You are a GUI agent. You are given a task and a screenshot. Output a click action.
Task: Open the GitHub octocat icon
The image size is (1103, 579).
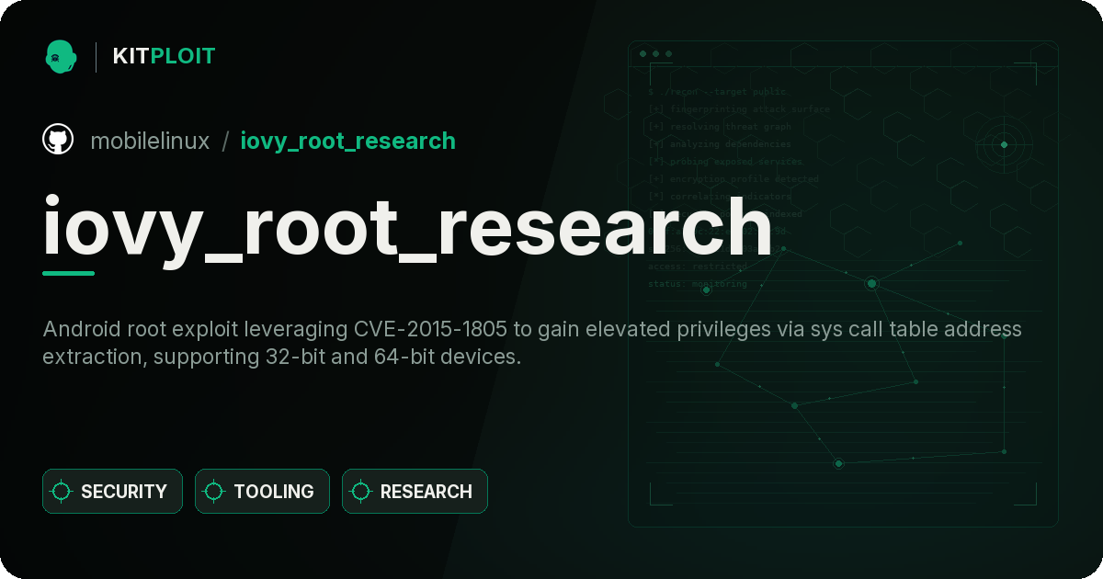click(x=58, y=140)
